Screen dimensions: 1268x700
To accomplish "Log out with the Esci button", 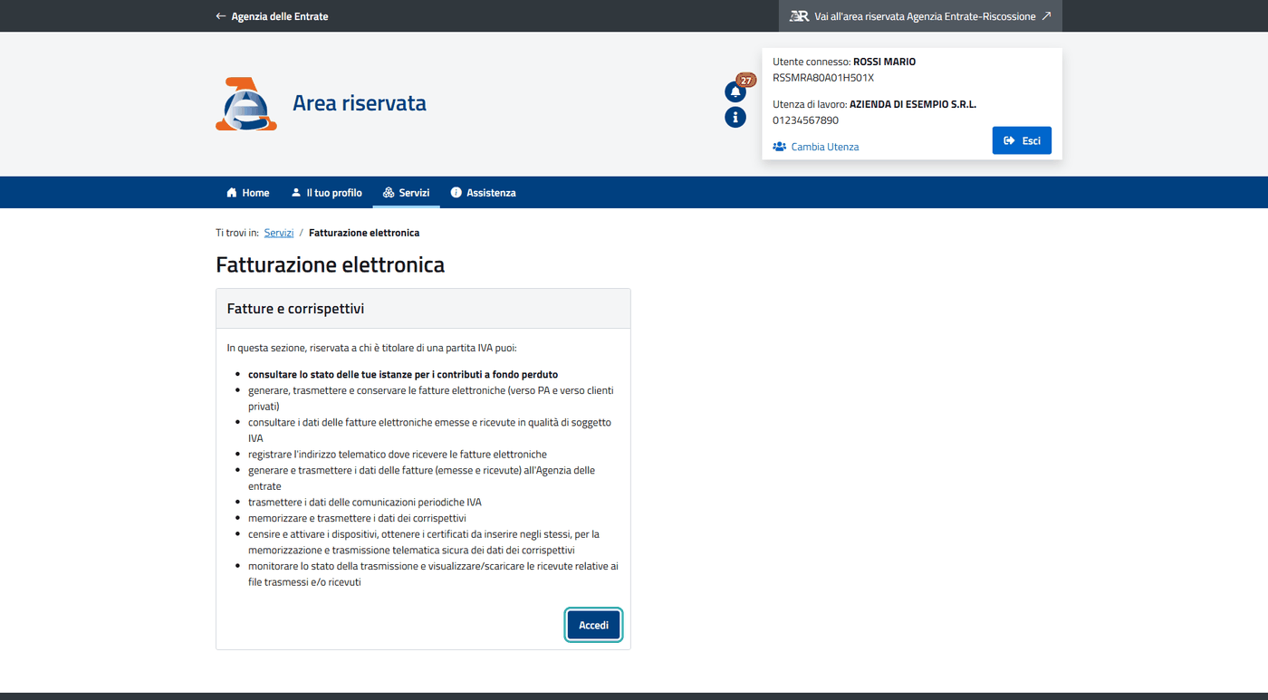I will click(x=1022, y=140).
